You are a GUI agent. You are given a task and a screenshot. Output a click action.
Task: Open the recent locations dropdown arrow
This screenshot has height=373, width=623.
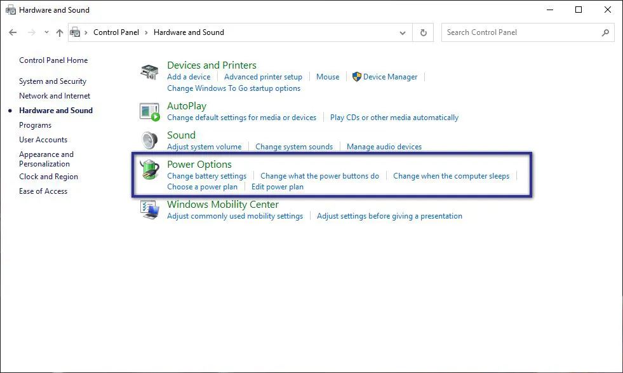pyautogui.click(x=46, y=32)
